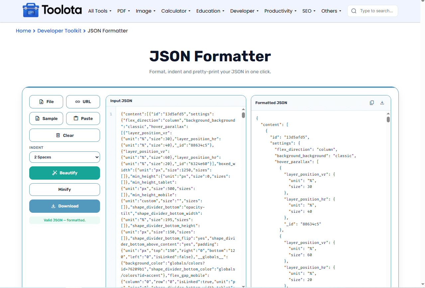Open the indent '2 Spaces' dropdown
Image resolution: width=425 pixels, height=288 pixels.
(x=64, y=157)
